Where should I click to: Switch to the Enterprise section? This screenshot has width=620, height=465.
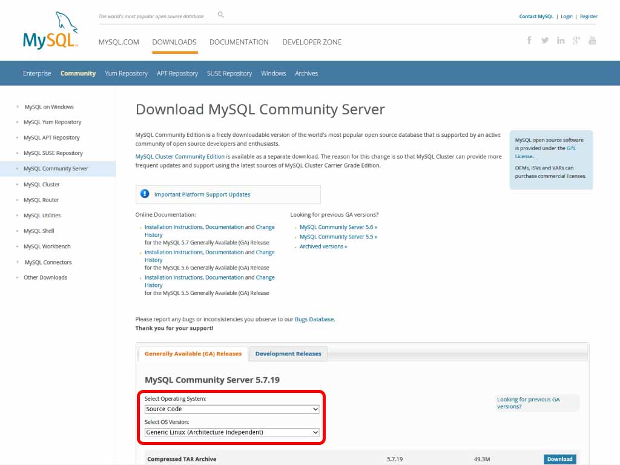point(37,73)
